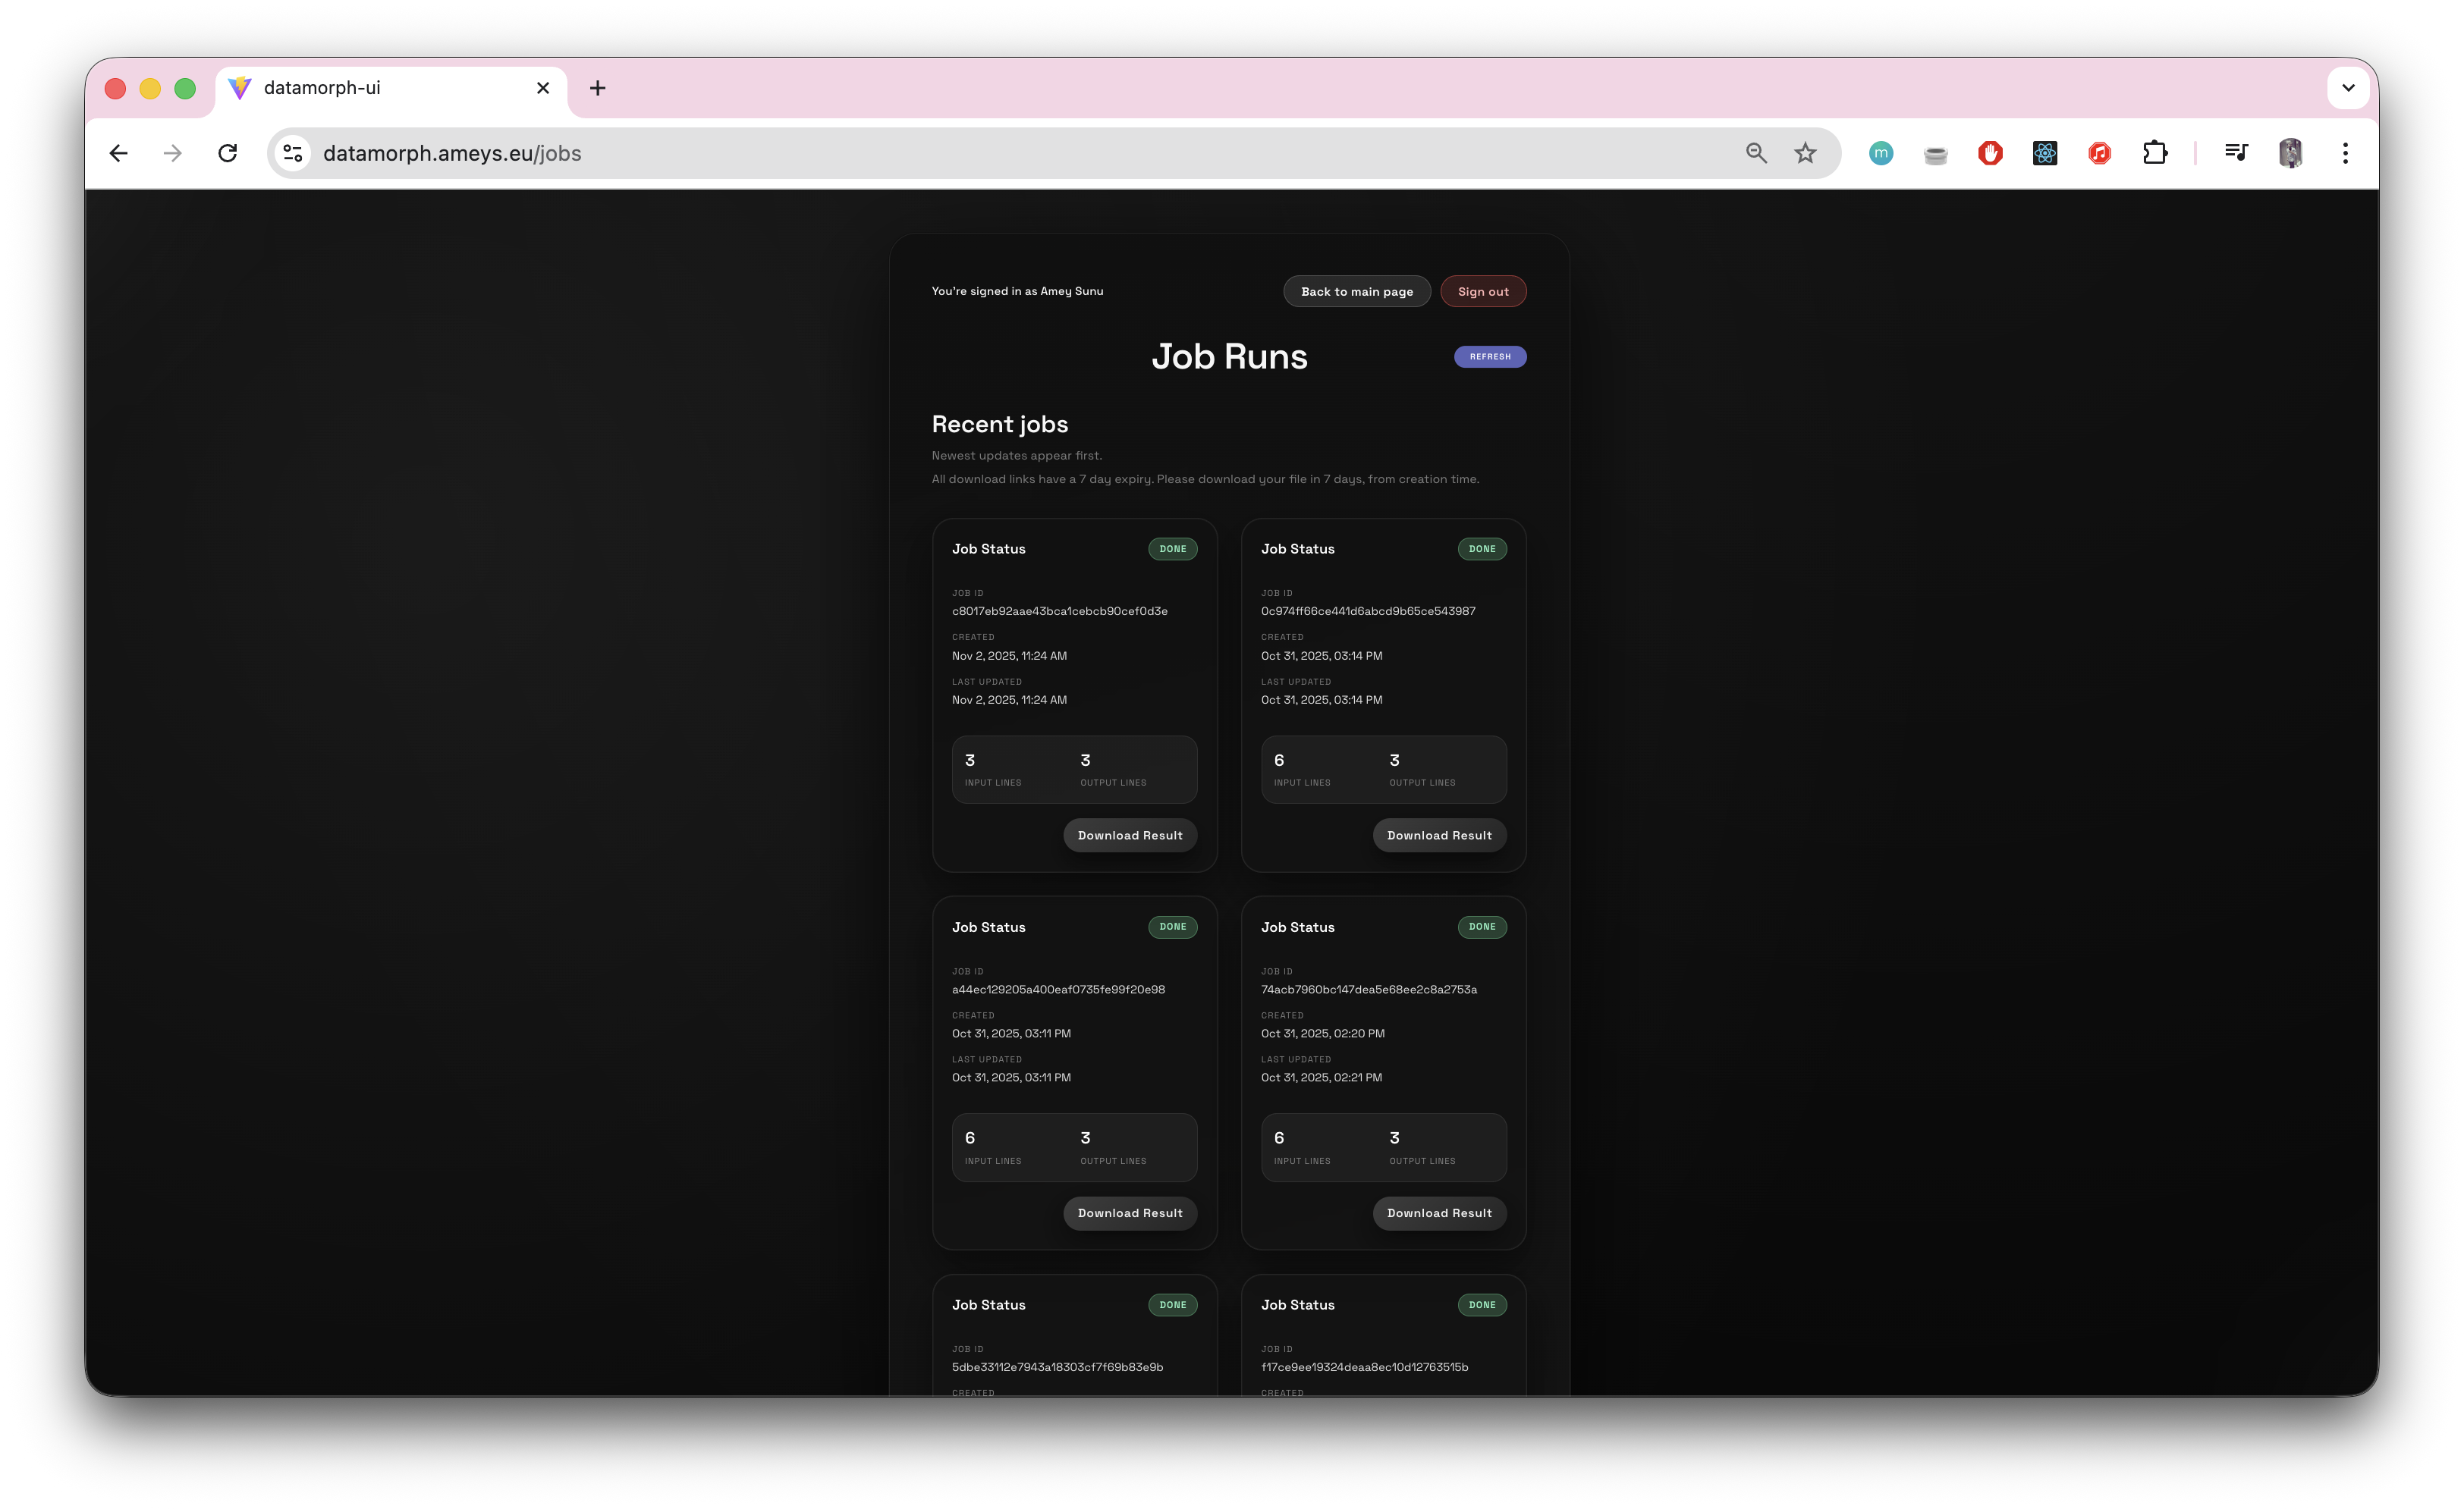Click the React DevTools extension icon

(x=2045, y=153)
